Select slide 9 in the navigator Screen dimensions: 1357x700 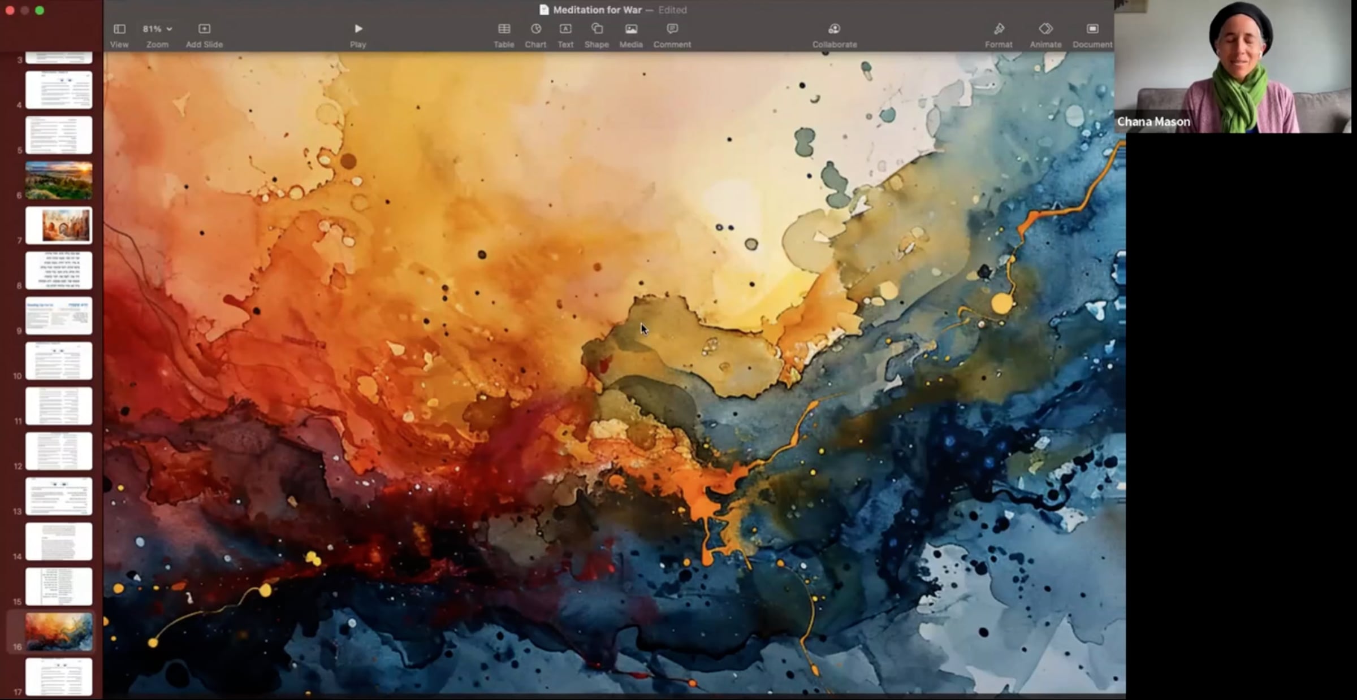coord(59,315)
